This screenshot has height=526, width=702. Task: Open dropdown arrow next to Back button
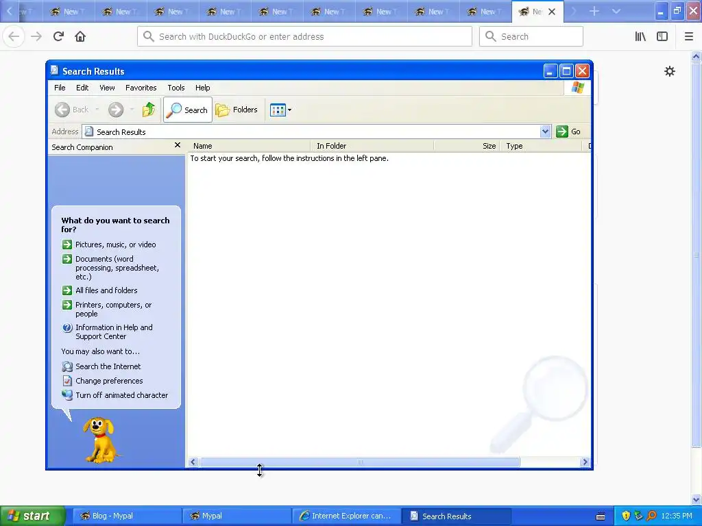pos(97,110)
